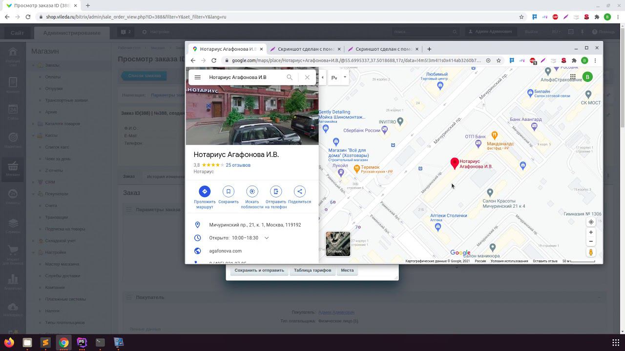Zoom out on the map

coord(591,241)
